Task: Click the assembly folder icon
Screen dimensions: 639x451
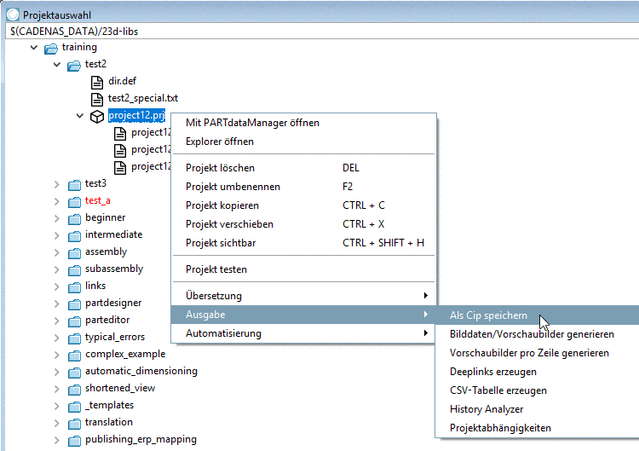Action: (x=74, y=253)
